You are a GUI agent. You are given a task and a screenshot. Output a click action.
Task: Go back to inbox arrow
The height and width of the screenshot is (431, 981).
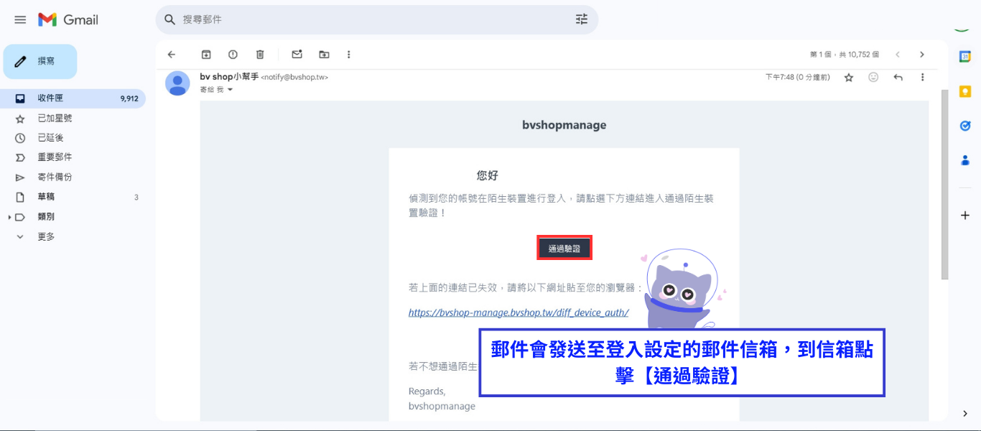pyautogui.click(x=171, y=55)
